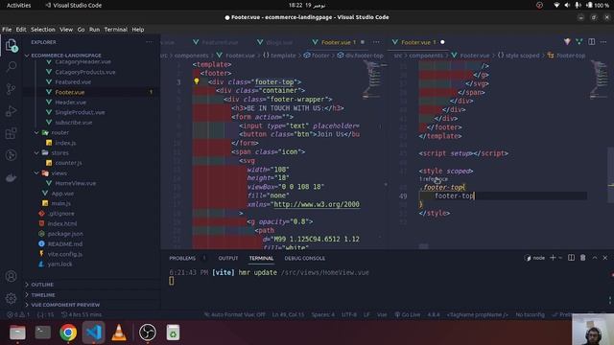The image size is (614, 345).
Task: Open Explorer views and more actions menu
Action: (x=150, y=42)
